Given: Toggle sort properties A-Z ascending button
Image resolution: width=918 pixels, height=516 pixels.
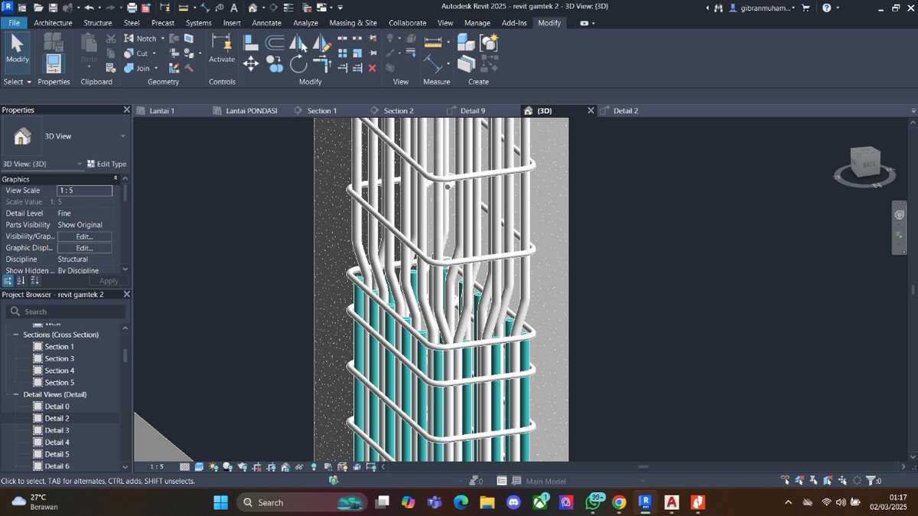Looking at the screenshot, I should click(21, 281).
